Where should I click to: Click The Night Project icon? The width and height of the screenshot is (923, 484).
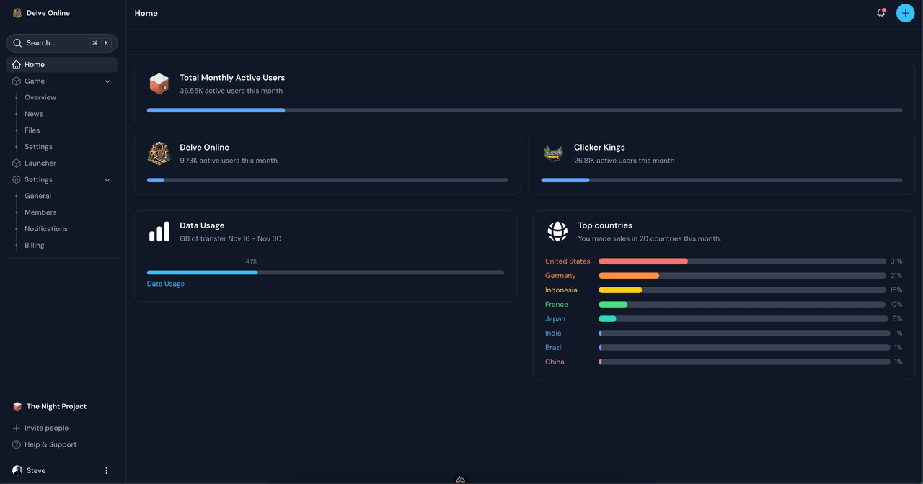[16, 405]
